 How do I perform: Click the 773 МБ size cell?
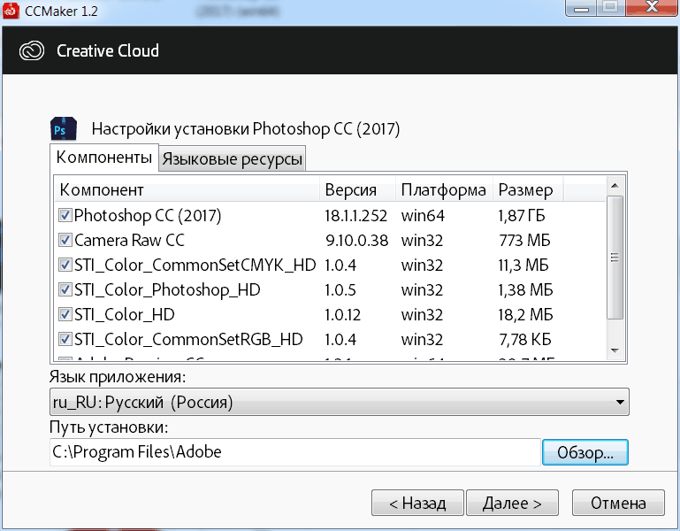tap(524, 241)
